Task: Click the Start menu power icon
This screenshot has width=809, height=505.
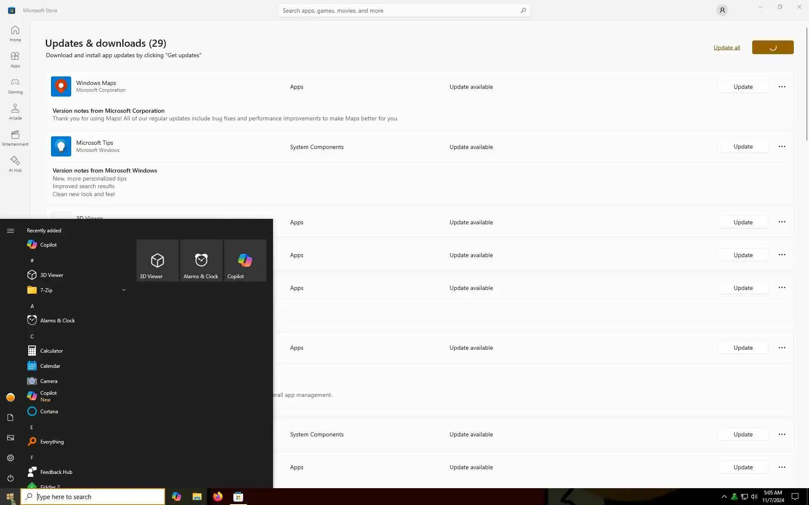Action: (11, 478)
